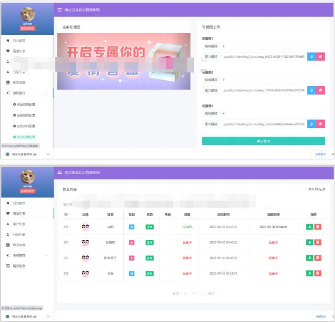Click the red delete icon in row 232
This screenshot has height=322, width=335.
317,273
